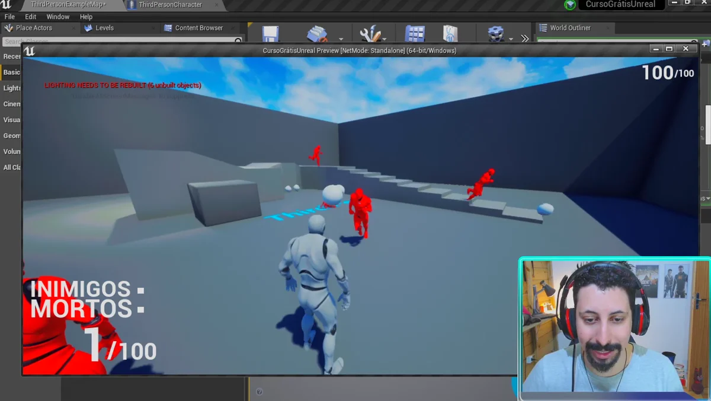Open the File menu
Viewport: 711px width, 401px height.
pyautogui.click(x=9, y=17)
